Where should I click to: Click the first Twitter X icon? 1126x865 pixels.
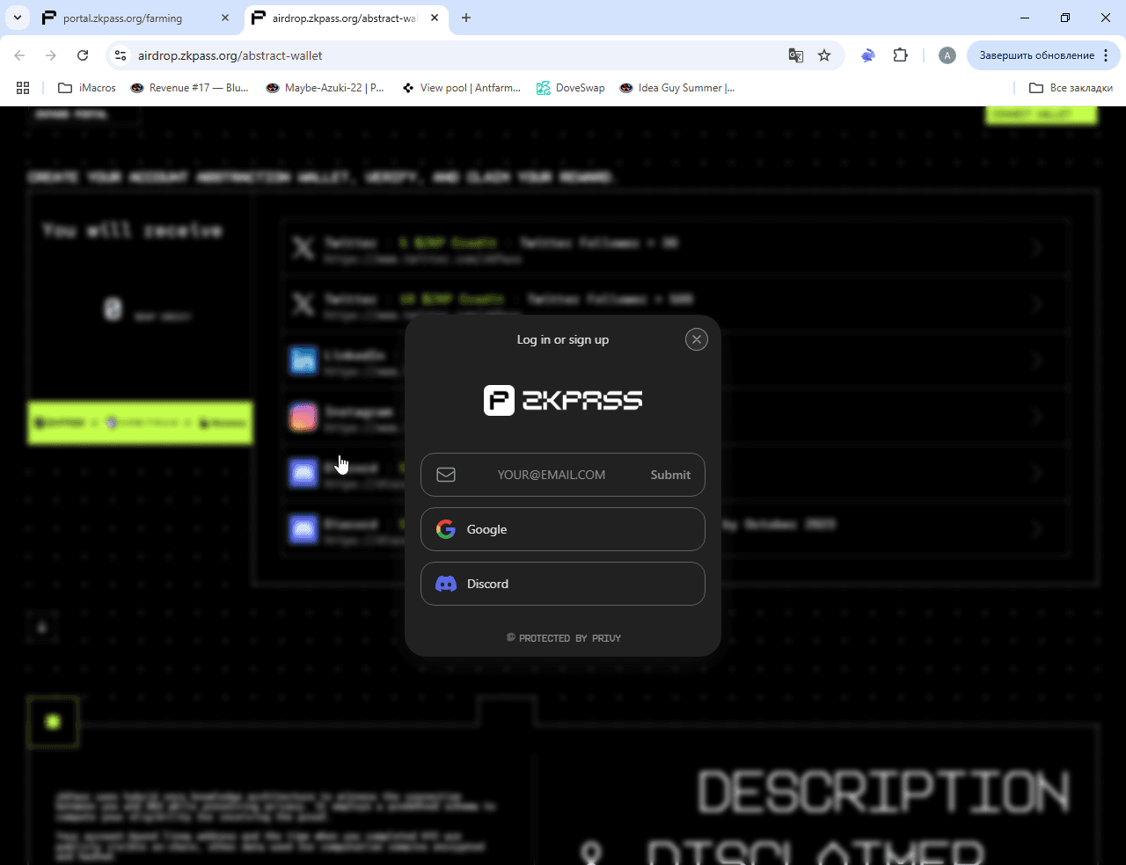303,248
